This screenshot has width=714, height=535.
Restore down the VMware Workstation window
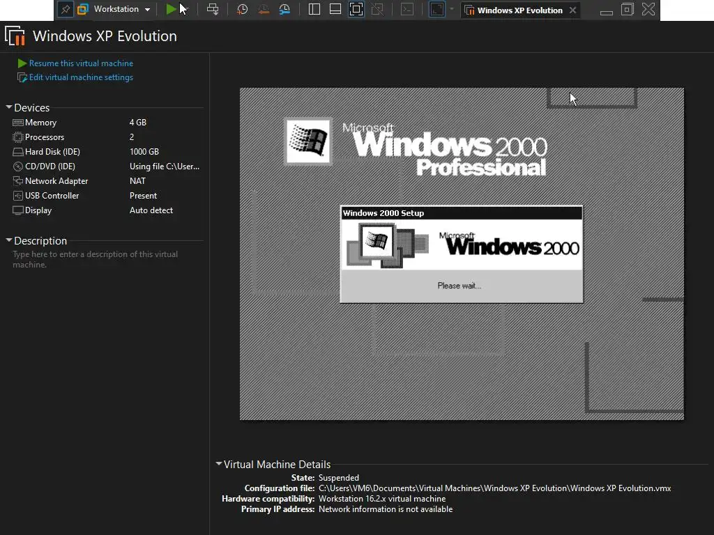coord(627,9)
